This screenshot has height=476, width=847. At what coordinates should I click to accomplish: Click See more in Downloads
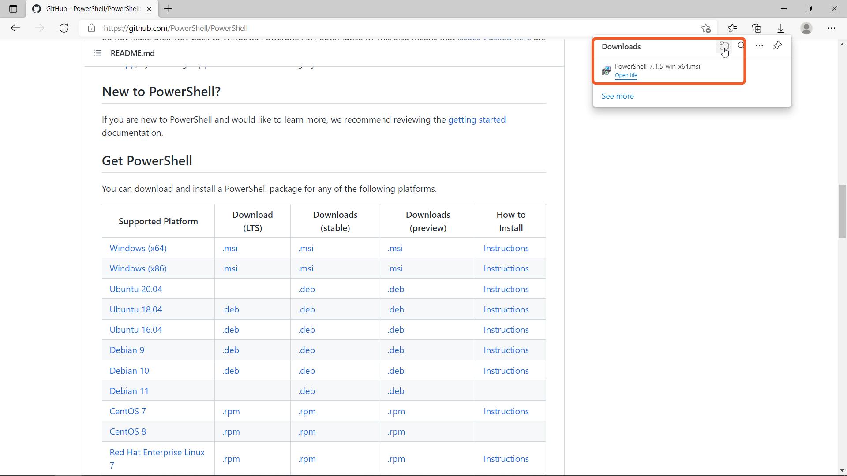[x=617, y=96]
